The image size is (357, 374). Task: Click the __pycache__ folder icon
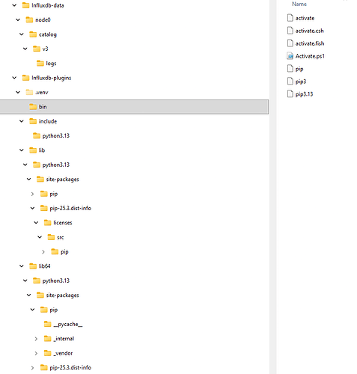click(47, 324)
